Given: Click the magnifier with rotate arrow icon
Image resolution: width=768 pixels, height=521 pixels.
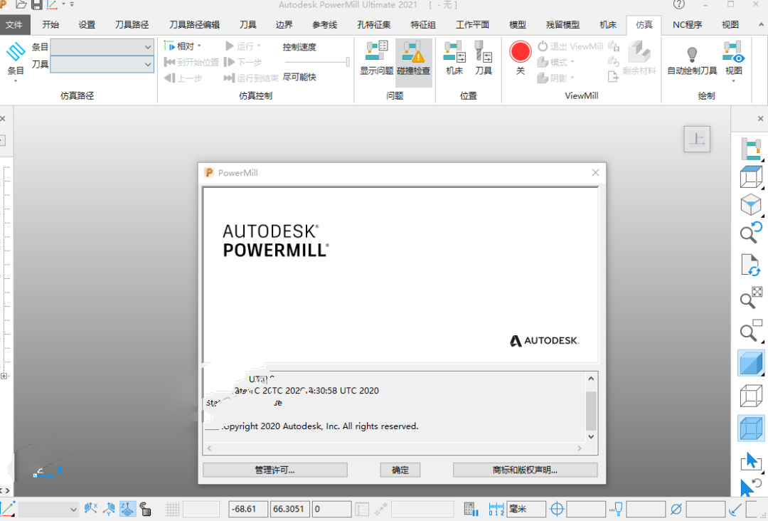Looking at the screenshot, I should [x=751, y=233].
